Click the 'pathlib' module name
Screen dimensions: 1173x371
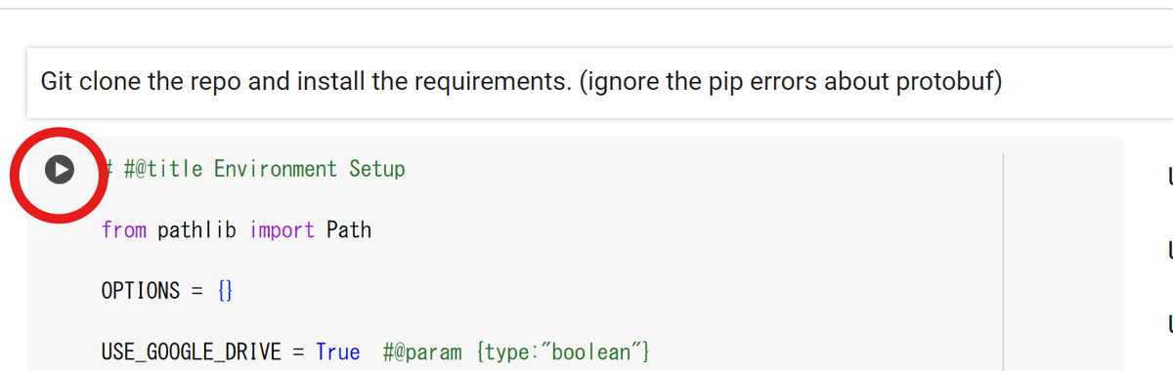199,230
